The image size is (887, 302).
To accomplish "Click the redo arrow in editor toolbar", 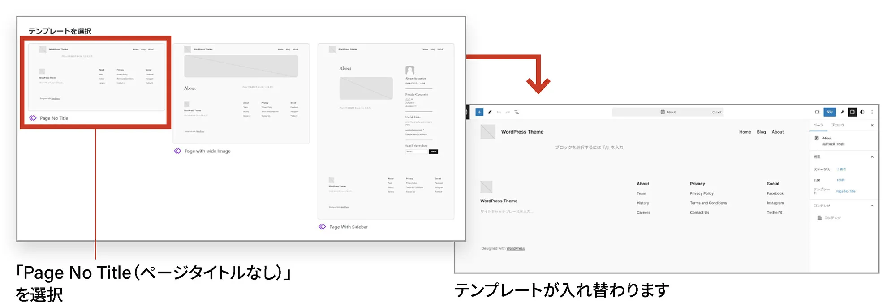I will [x=508, y=112].
